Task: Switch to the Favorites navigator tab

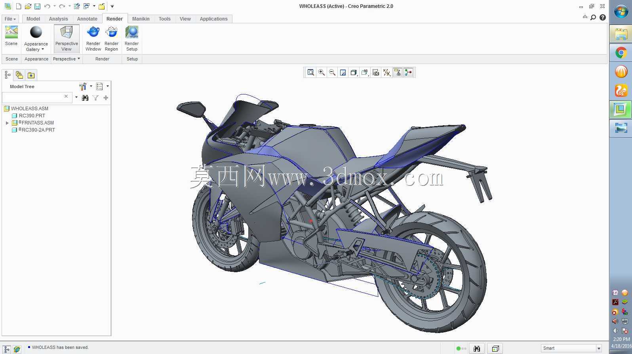Action: (x=31, y=75)
